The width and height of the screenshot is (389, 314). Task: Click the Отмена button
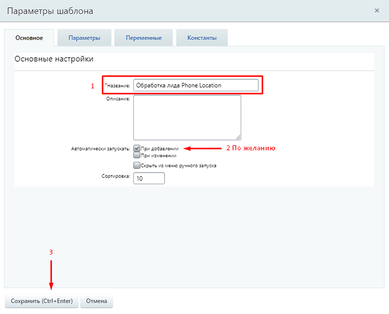(x=97, y=301)
